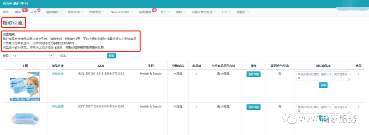The height and width of the screenshot is (135, 369).
Task: Select GSN text GSN159671658353310443254​1270
Action: pyautogui.click(x=101, y=106)
